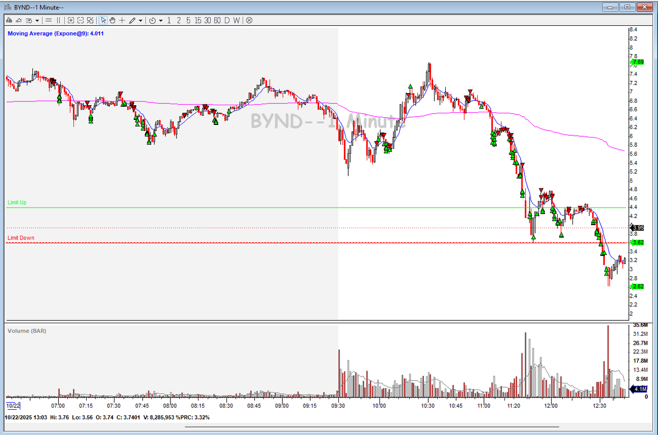
Task: Click the circled X clear icon
Action: point(249,20)
